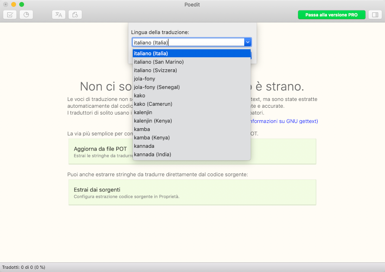Select kamba (Kenya) option
This screenshot has width=385, height=272.
coord(192,137)
